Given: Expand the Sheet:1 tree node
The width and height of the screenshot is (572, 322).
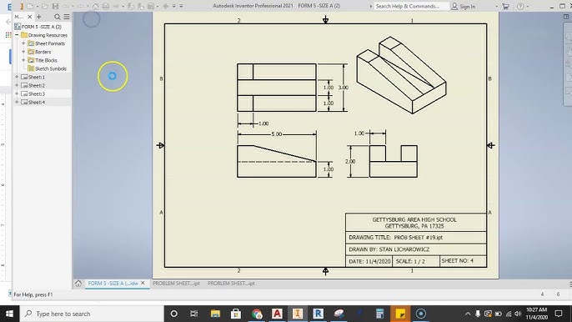Looking at the screenshot, I should [x=17, y=77].
